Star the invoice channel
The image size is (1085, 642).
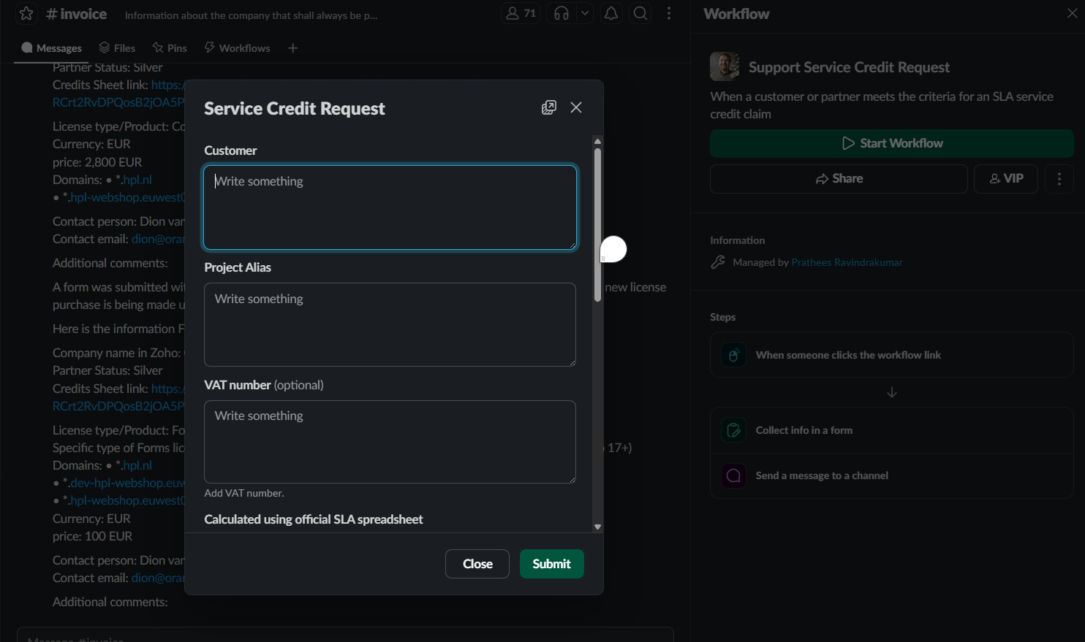pos(26,14)
